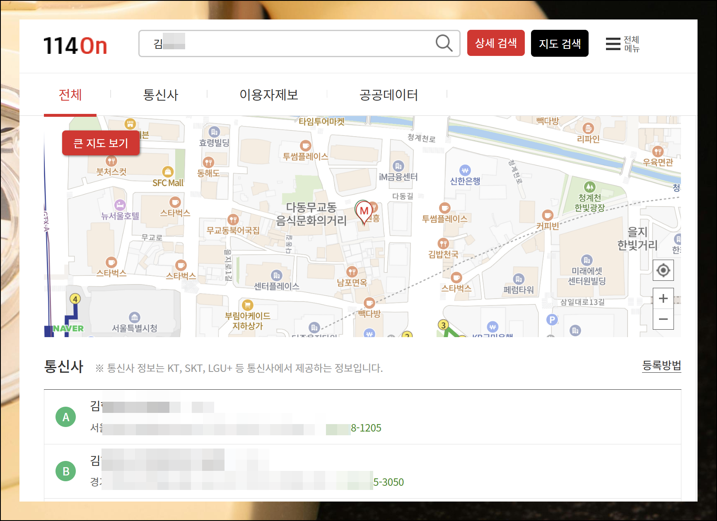The height and width of the screenshot is (521, 717).
Task: Click the 뉴서울호텔 hotel pin
Action: tap(120, 205)
